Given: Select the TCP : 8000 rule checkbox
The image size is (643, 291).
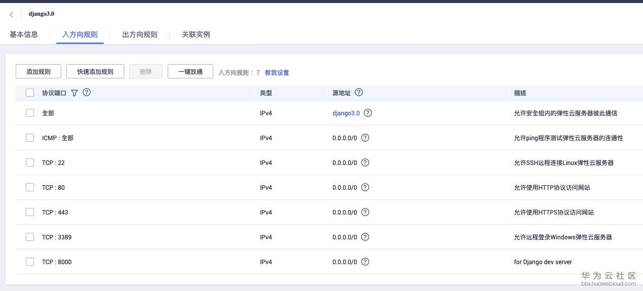Looking at the screenshot, I should (30, 262).
